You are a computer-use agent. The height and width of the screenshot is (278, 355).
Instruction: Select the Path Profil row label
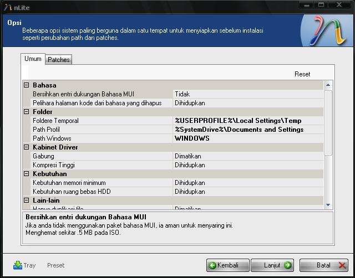pos(46,130)
